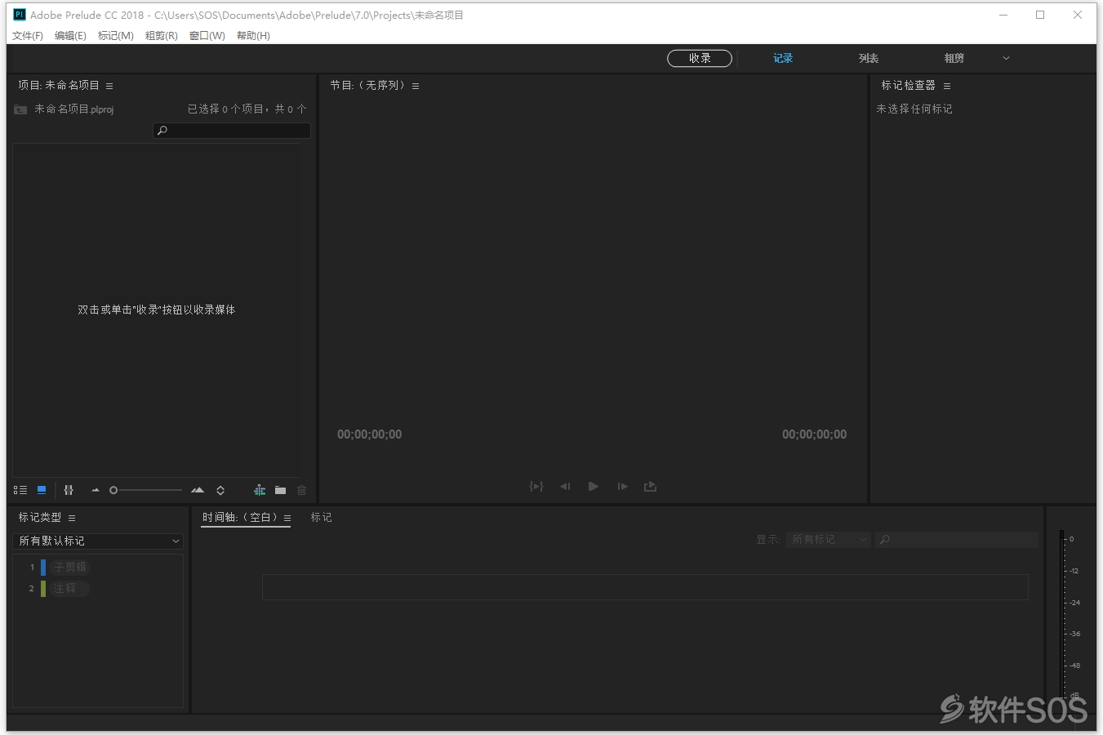The width and height of the screenshot is (1103, 735).
Task: Click the audio level meter
Action: (x=1062, y=614)
